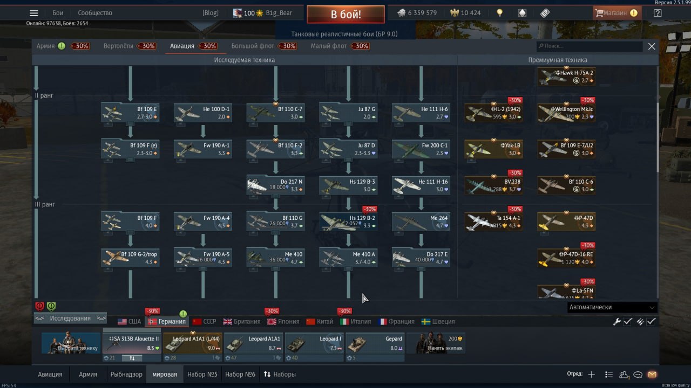Click the ticket icon in top bar
691x388 pixels.
click(545, 13)
